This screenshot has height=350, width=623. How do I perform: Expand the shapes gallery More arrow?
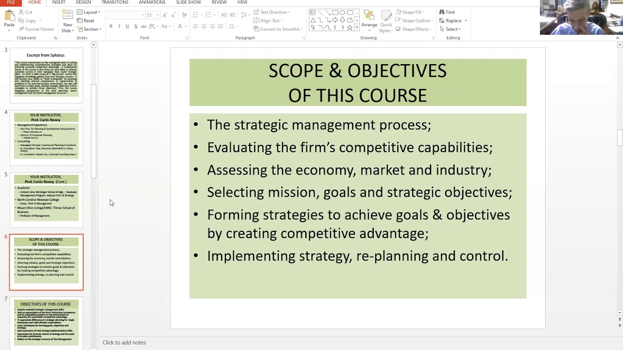[357, 28]
